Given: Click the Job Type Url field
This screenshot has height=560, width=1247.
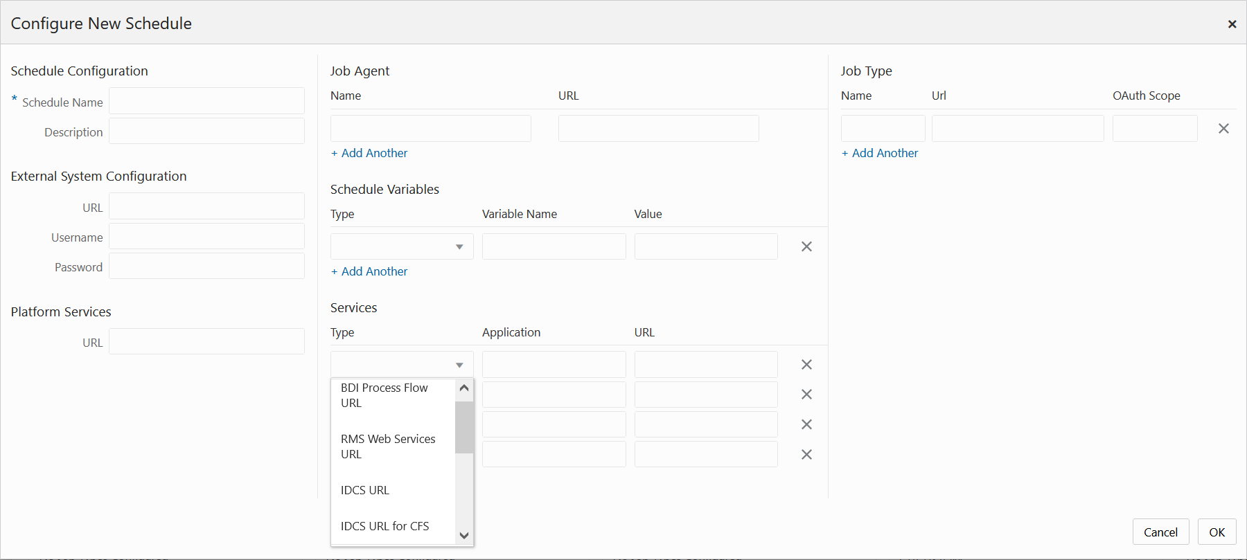Looking at the screenshot, I should 1018,129.
